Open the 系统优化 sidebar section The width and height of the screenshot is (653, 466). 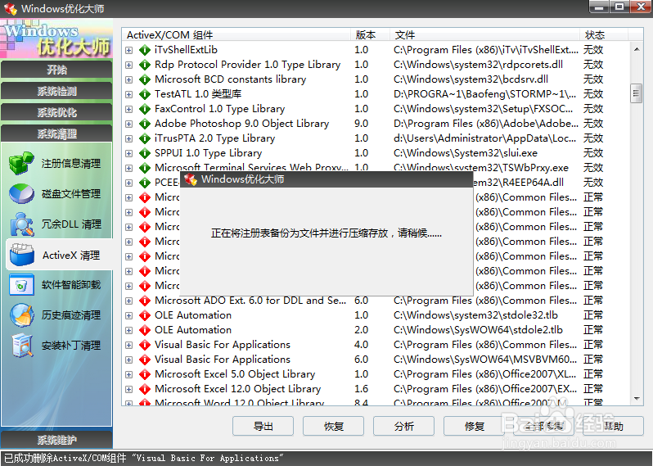(56, 112)
